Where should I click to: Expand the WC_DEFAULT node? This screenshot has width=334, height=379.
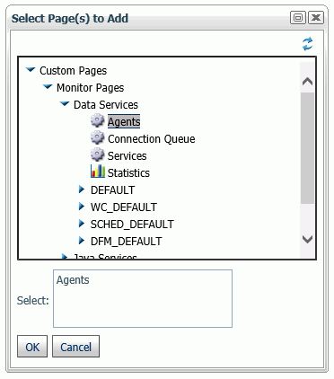tap(82, 207)
